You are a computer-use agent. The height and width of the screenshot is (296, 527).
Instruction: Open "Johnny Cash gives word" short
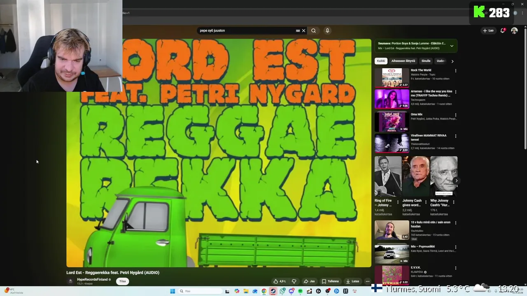[416, 176]
